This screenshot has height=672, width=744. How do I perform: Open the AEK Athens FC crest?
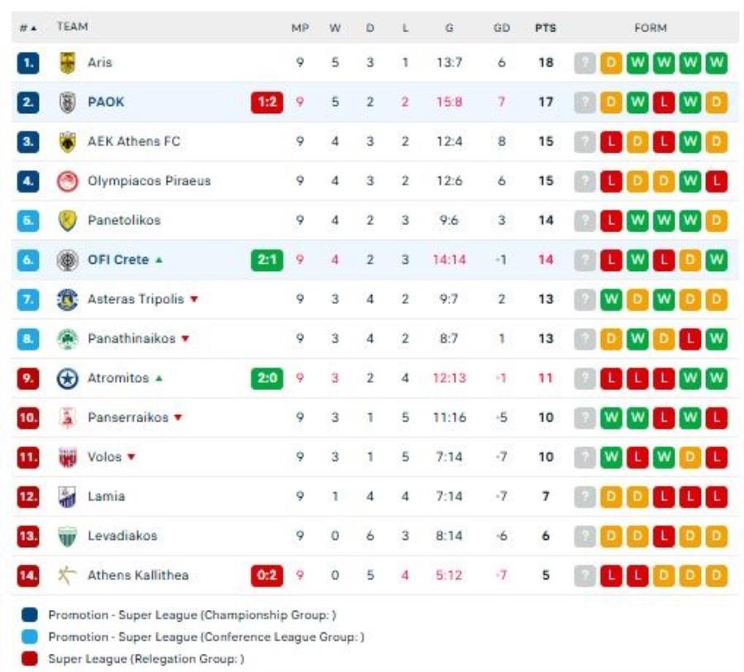coord(68,141)
